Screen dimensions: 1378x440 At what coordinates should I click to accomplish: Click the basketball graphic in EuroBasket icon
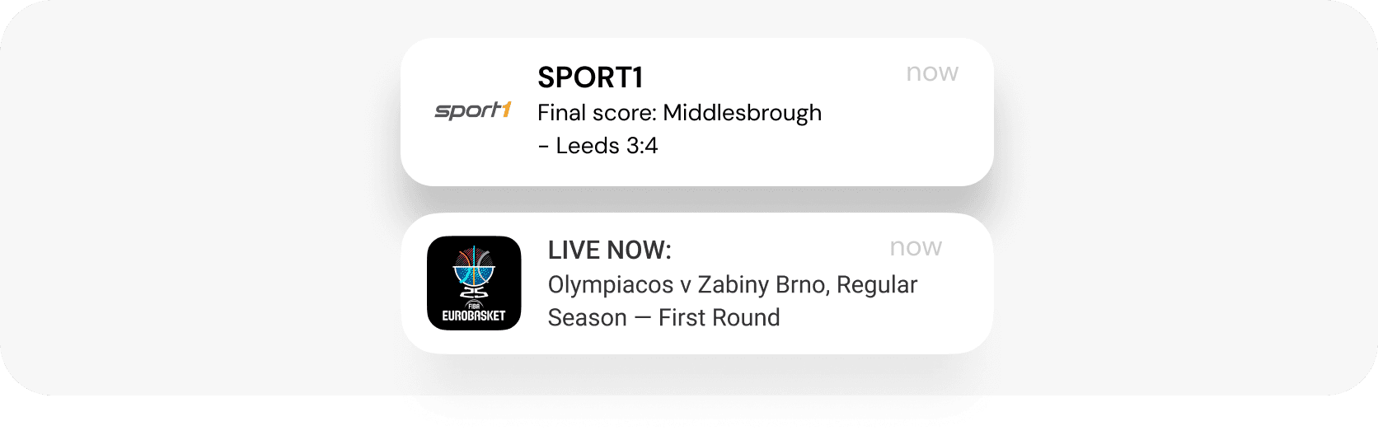tap(474, 270)
